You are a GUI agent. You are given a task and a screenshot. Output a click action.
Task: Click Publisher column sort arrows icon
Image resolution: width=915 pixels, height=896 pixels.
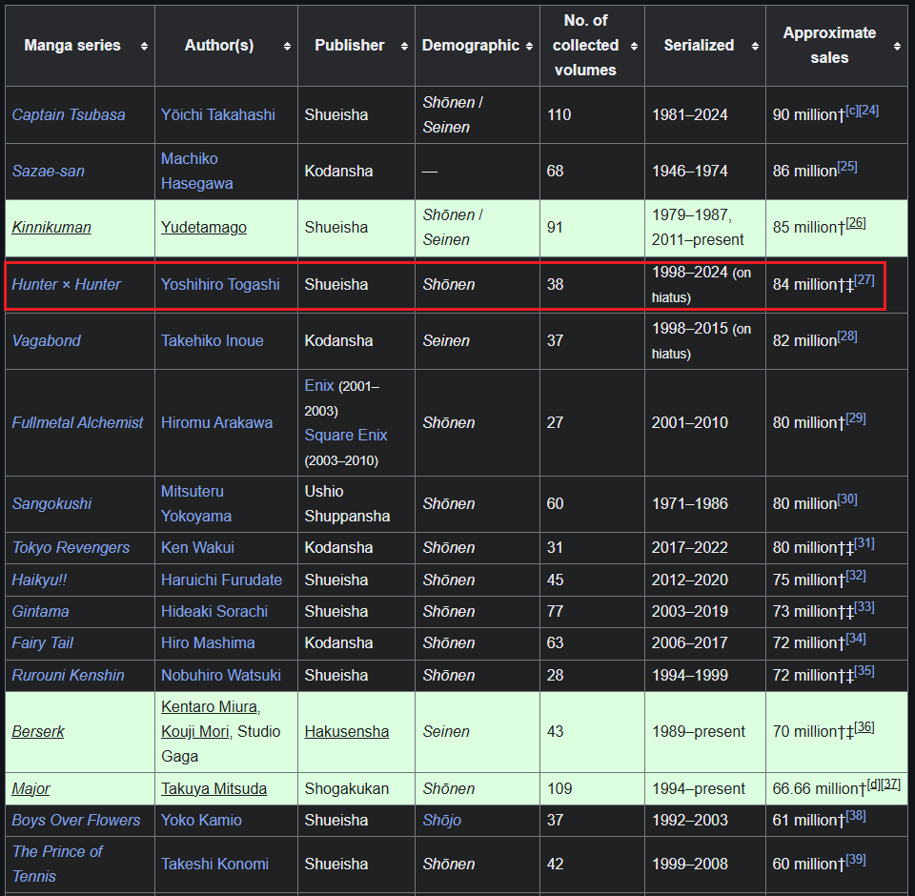[404, 46]
